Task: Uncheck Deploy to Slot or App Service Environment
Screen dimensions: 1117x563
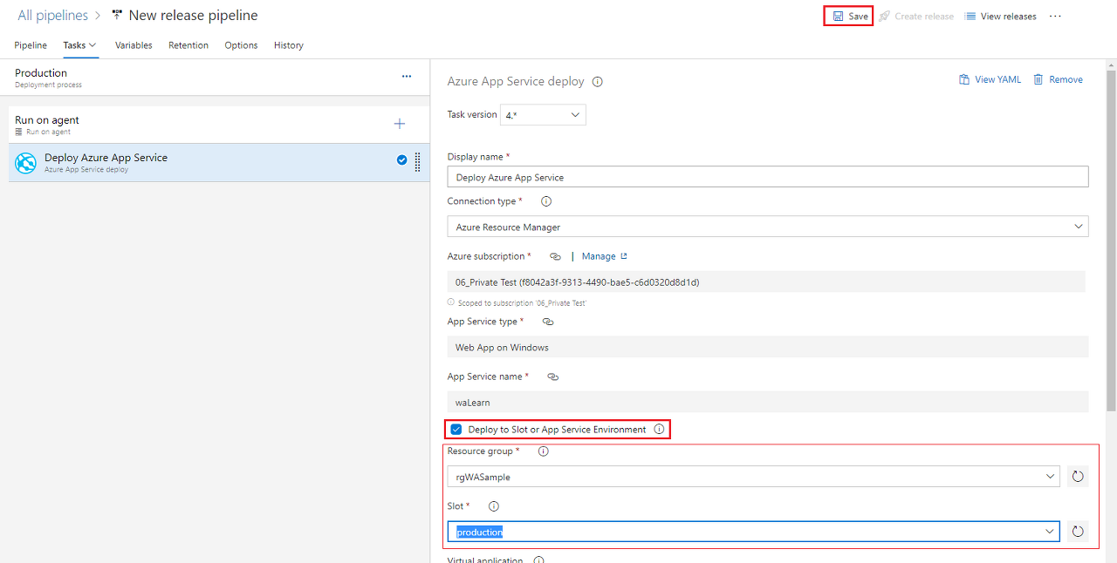Action: [456, 429]
